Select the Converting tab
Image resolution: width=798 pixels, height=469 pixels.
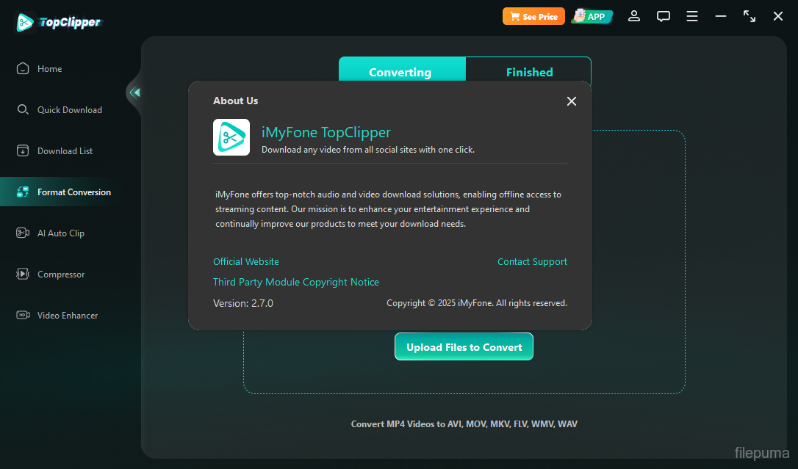[x=400, y=72]
